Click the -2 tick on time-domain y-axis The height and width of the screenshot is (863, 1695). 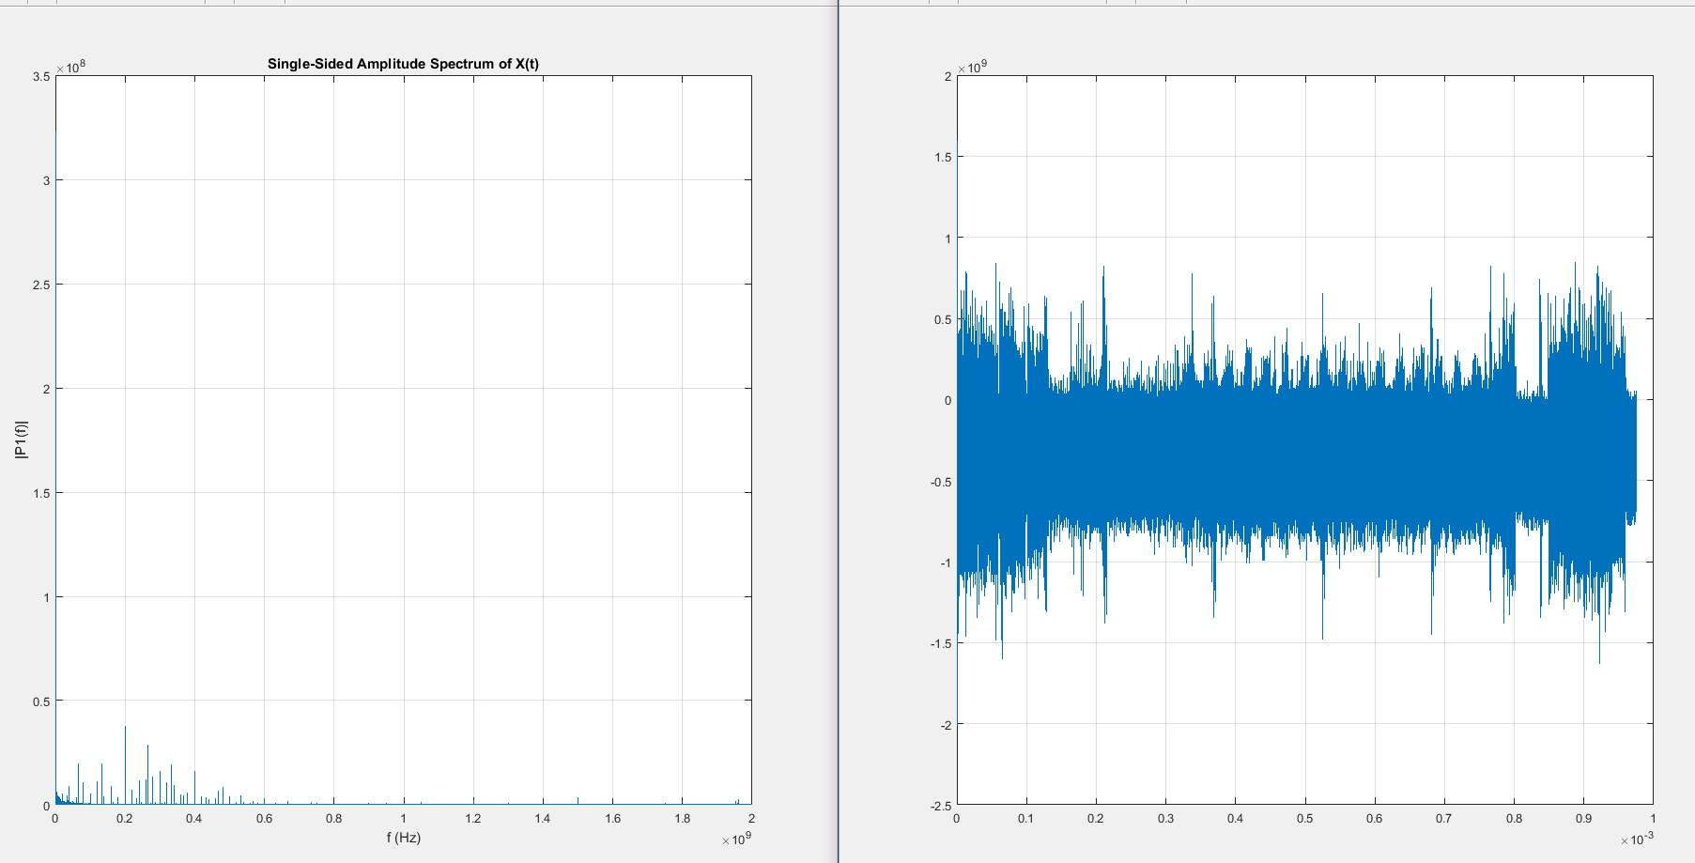pos(946,725)
